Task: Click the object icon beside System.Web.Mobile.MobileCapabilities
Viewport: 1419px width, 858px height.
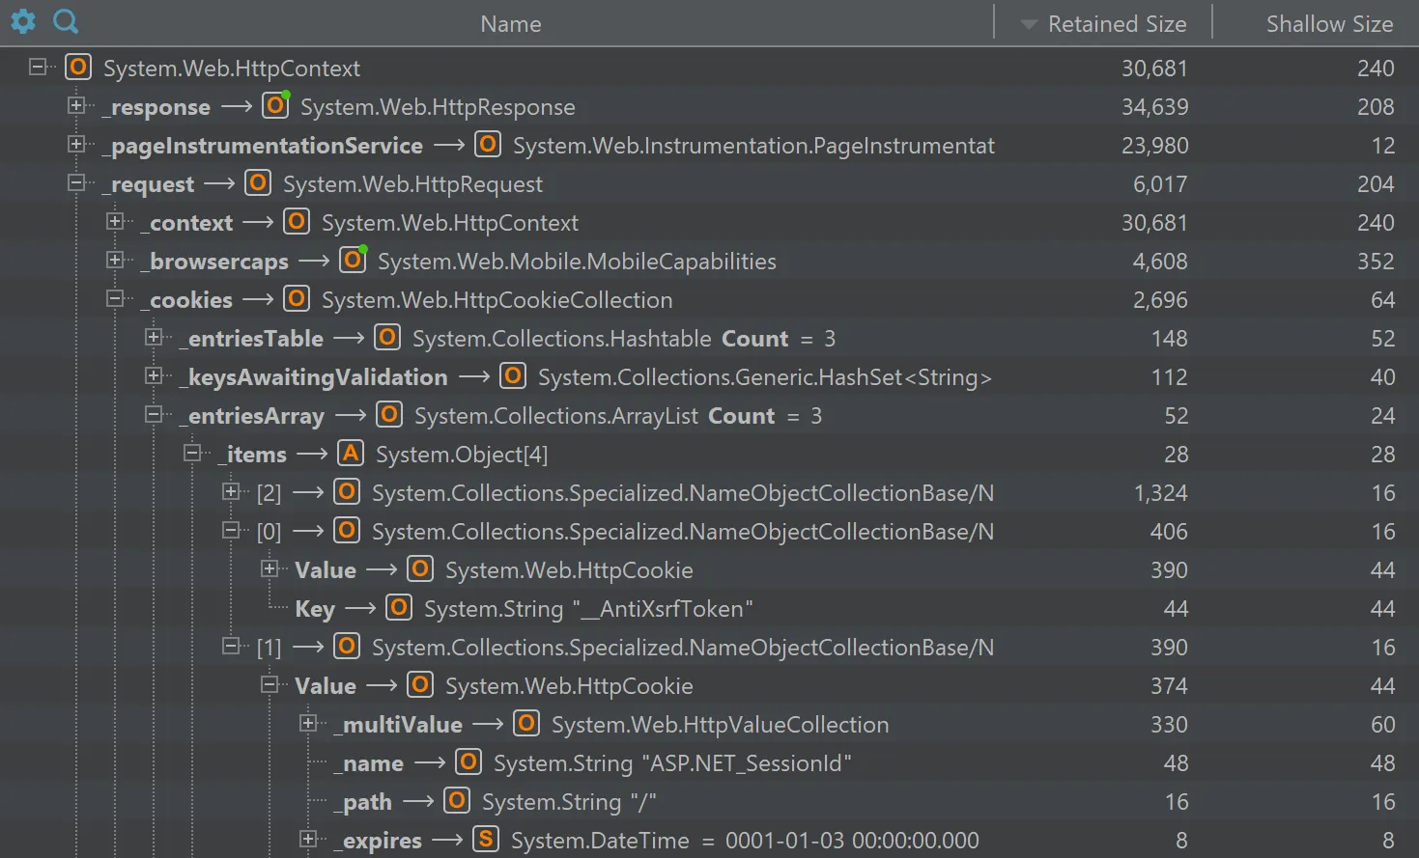Action: click(354, 260)
